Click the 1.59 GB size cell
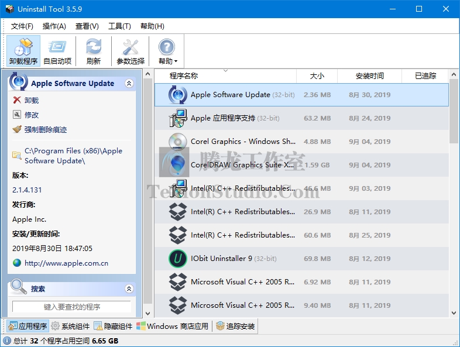Viewport: 460px width, 347px height. click(x=317, y=165)
